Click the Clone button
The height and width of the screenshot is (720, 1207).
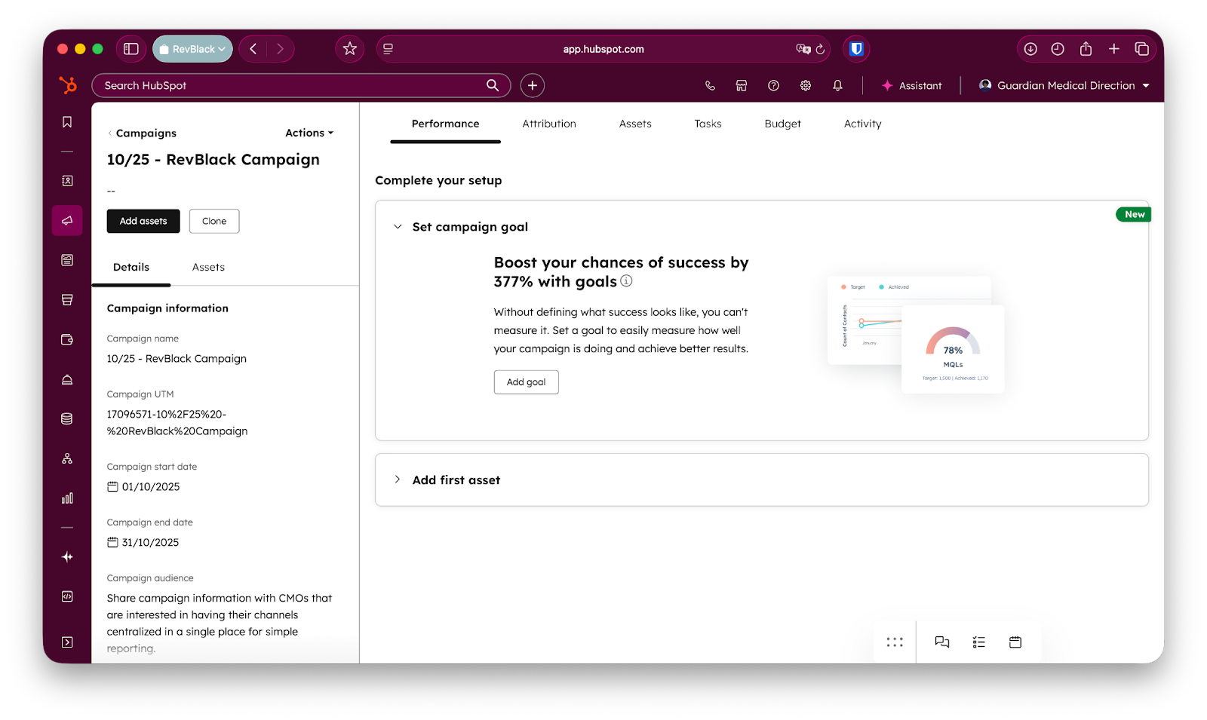[214, 221]
